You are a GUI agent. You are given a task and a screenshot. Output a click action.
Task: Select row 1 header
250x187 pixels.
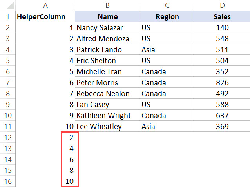pos(7,17)
